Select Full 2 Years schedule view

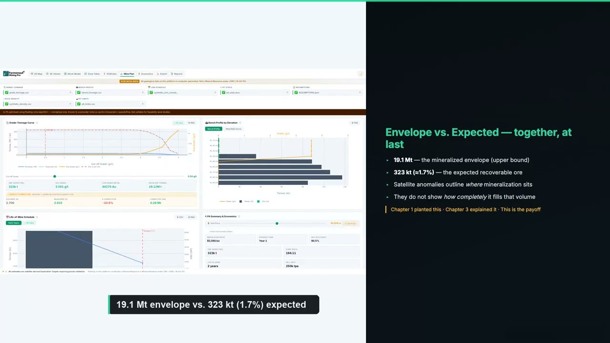[13, 223]
